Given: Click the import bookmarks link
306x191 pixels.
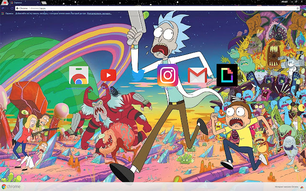Looking at the screenshot, I should pos(99,13).
